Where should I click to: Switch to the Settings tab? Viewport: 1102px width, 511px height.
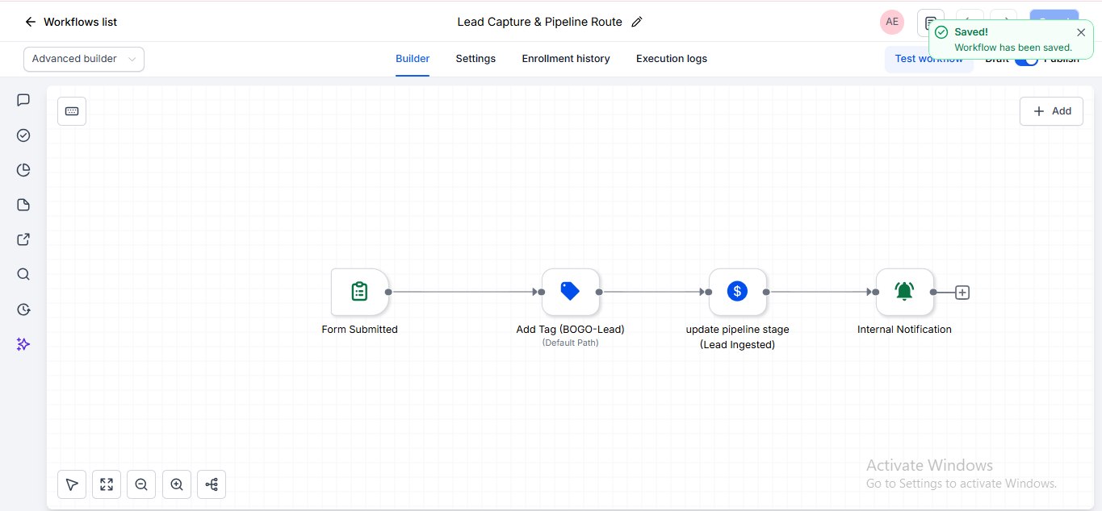coord(476,59)
